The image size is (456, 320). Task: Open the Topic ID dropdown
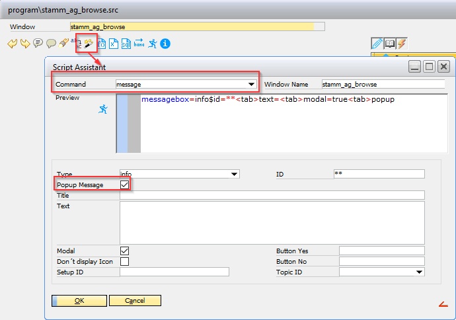point(419,272)
